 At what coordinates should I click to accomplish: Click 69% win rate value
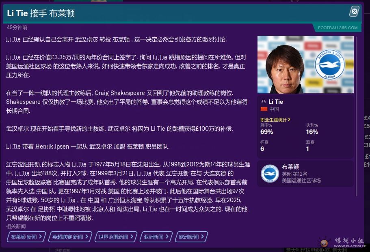tap(267, 132)
